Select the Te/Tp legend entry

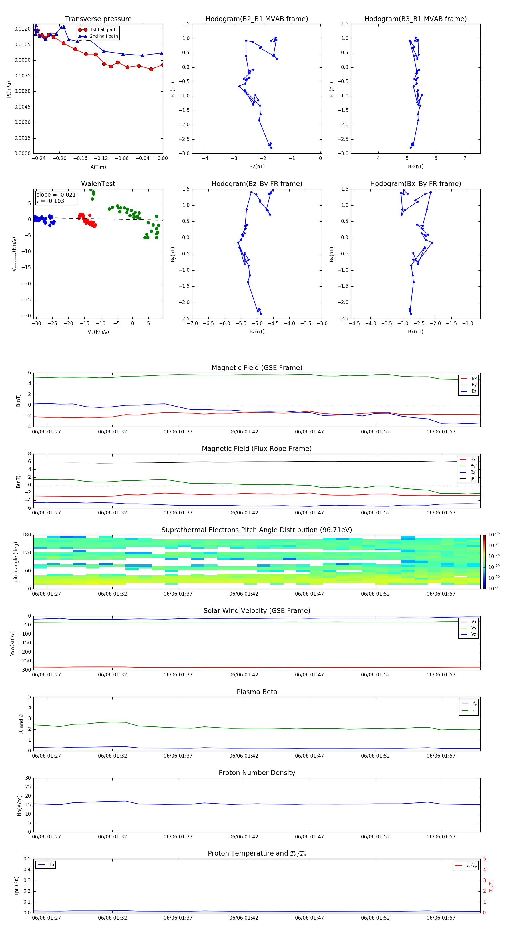(x=466, y=865)
